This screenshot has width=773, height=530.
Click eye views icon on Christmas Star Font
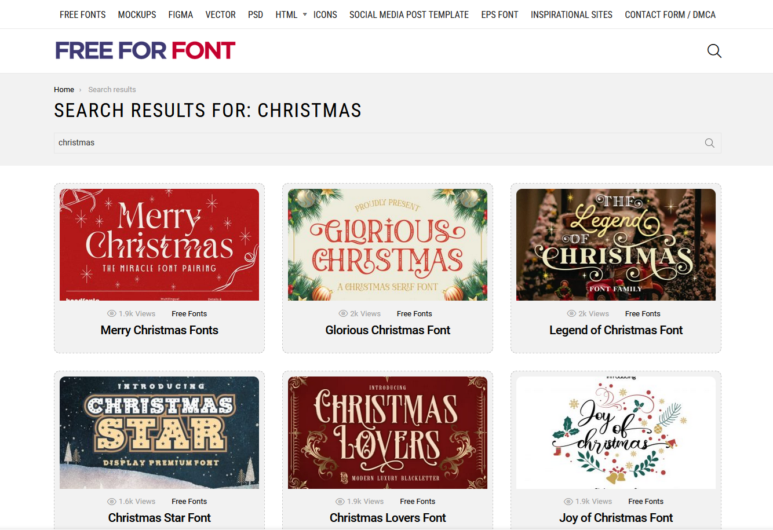click(112, 502)
